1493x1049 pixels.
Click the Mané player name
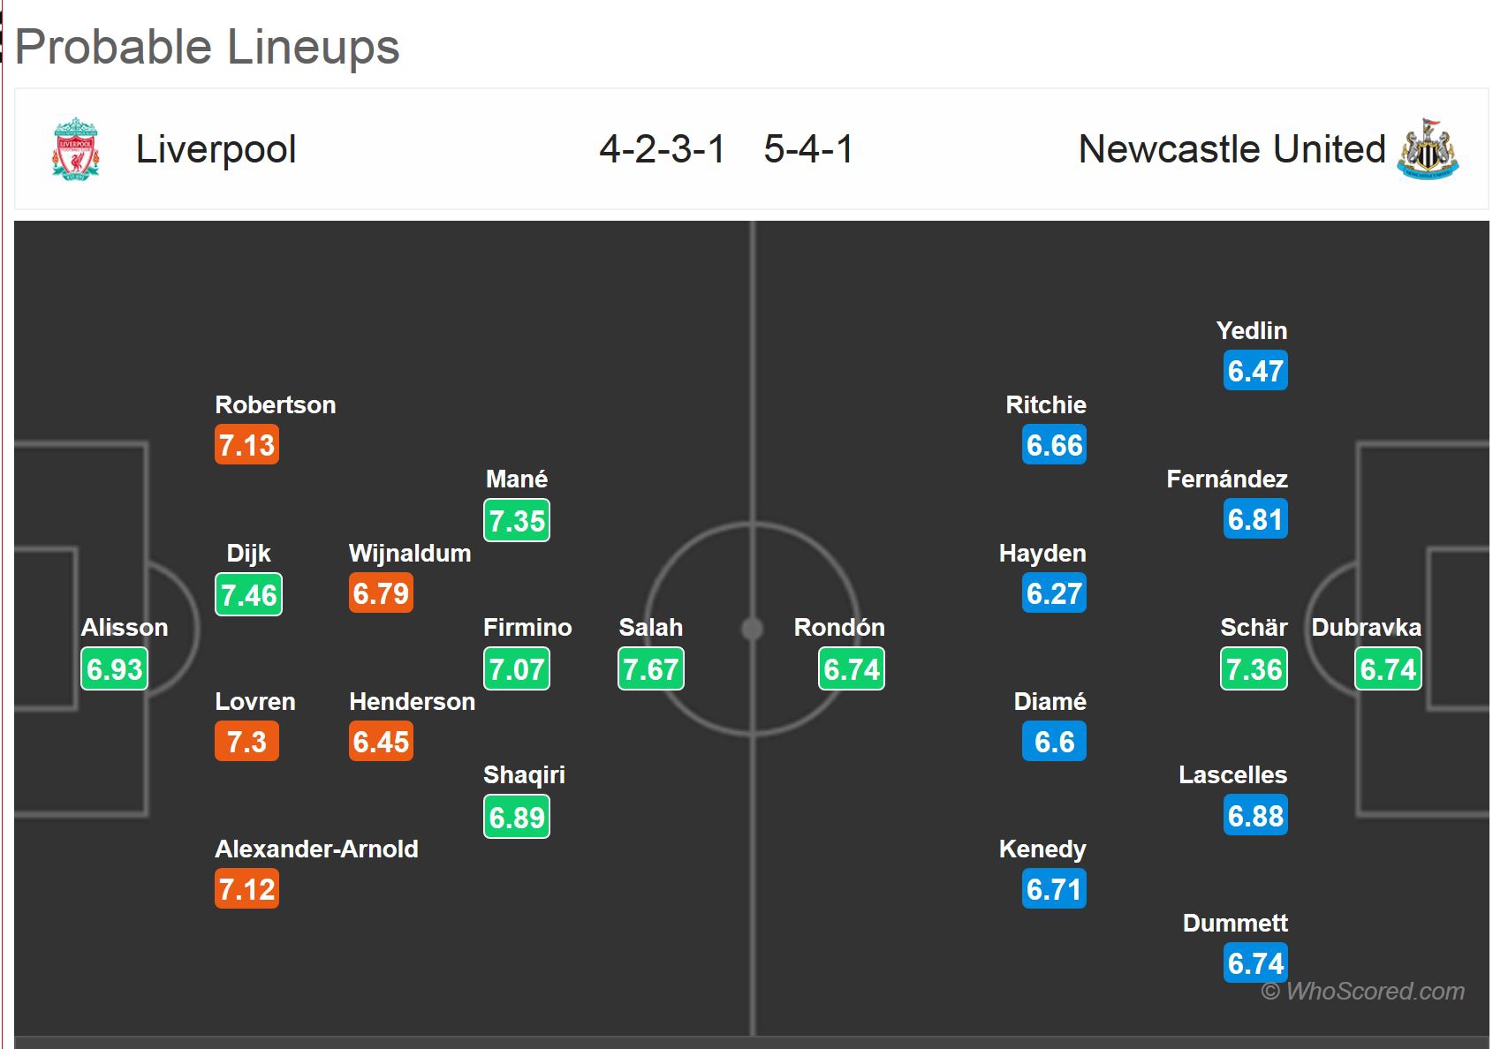point(517,479)
